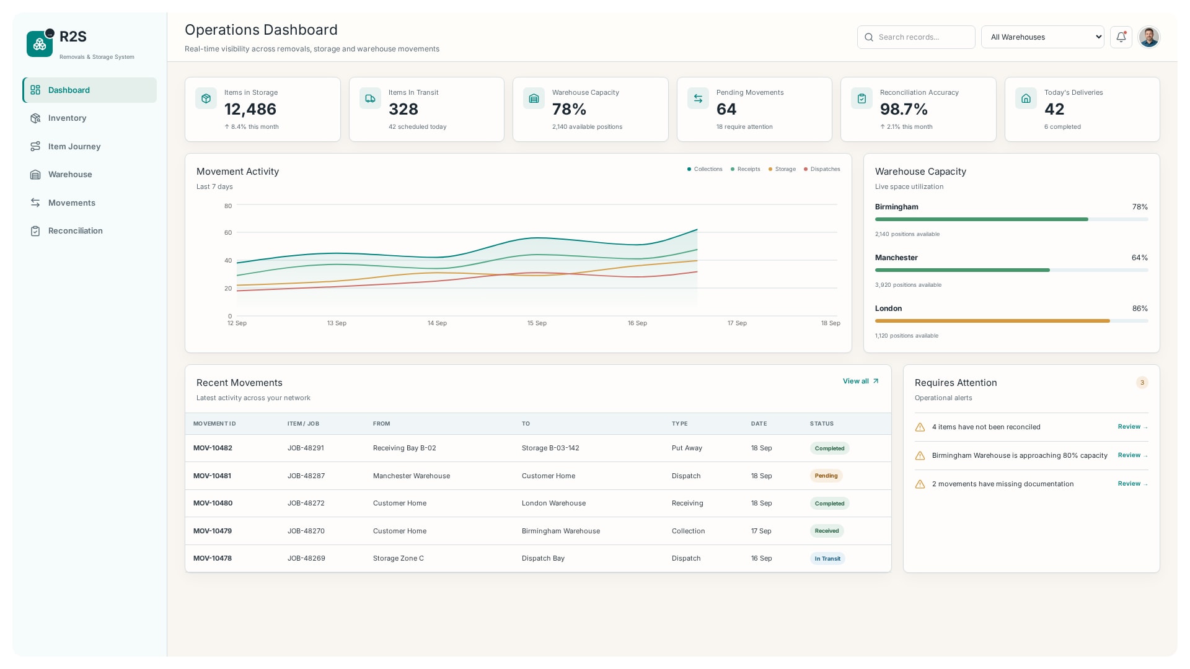Open notifications bell icon
The height and width of the screenshot is (669, 1190).
coord(1121,37)
